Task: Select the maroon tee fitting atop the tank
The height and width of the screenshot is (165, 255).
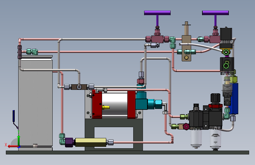Action: click(20, 52)
